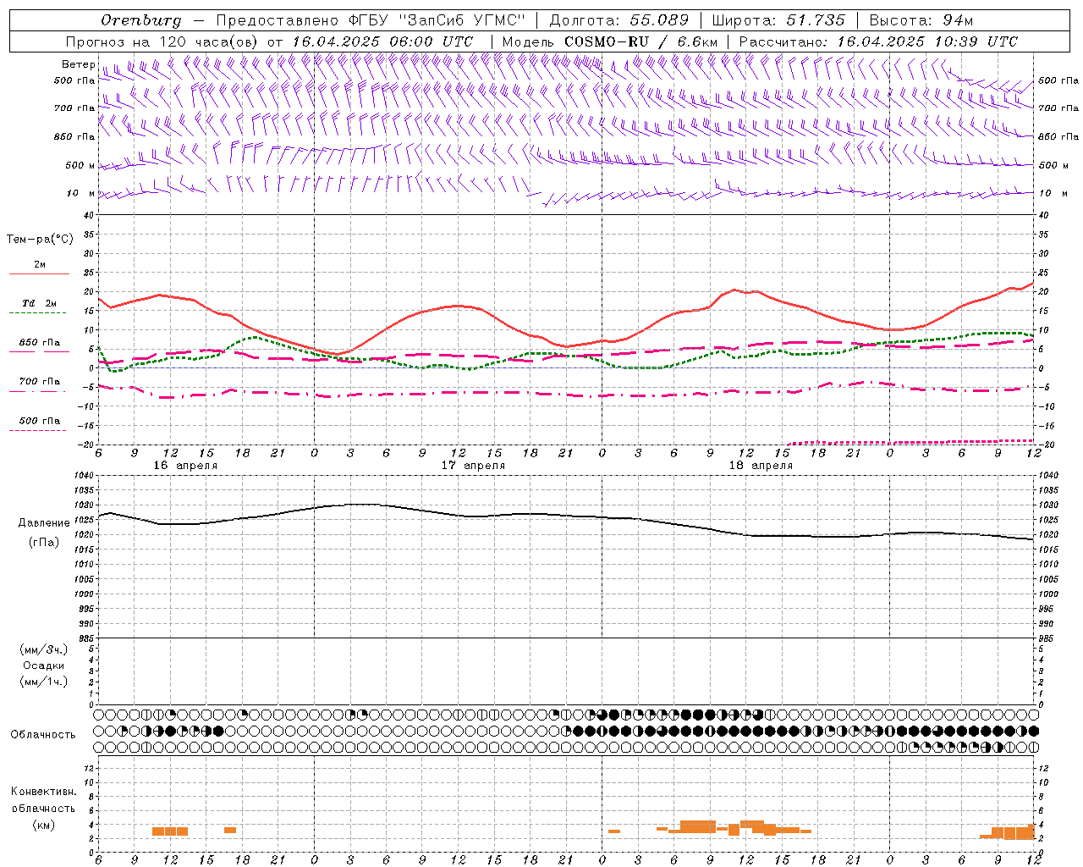Click 'Прогноз на 120 часа(ов)' forecast text
1083x867 pixels.
[163, 41]
